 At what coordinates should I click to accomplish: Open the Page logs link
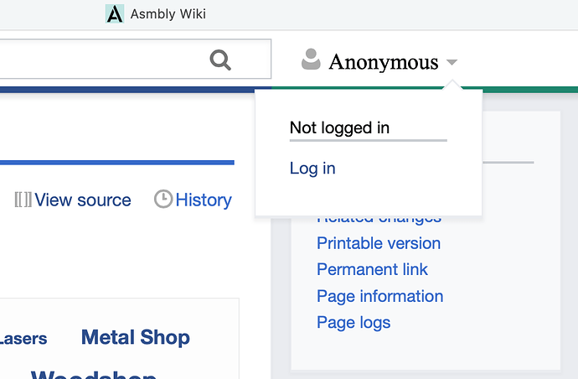click(x=354, y=323)
